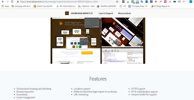The width and height of the screenshot is (194, 100).
Task: Open the pink letter A extension
Action: coord(165,2)
